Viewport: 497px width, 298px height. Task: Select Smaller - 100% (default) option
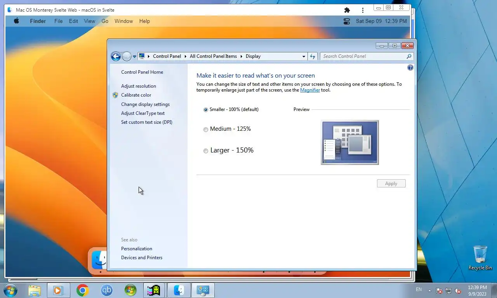(231, 109)
